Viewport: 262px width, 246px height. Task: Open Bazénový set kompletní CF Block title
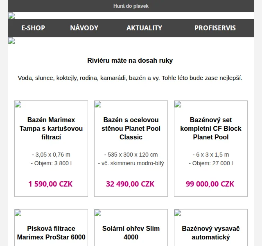(x=211, y=128)
